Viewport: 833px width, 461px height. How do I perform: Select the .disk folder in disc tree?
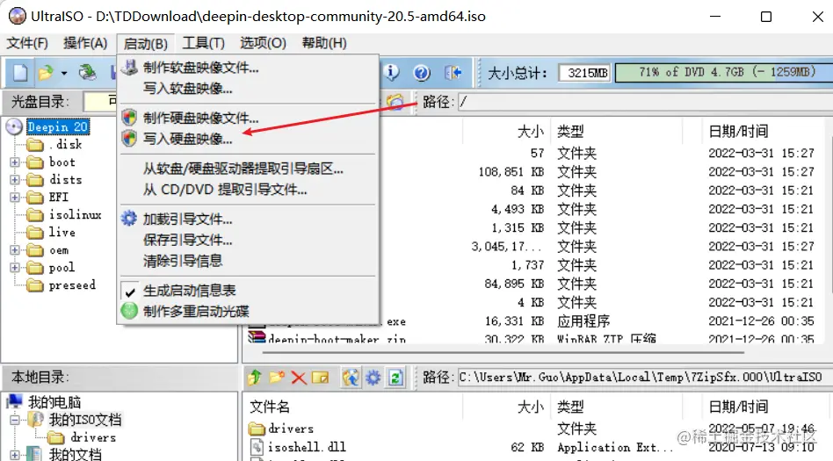click(65, 145)
